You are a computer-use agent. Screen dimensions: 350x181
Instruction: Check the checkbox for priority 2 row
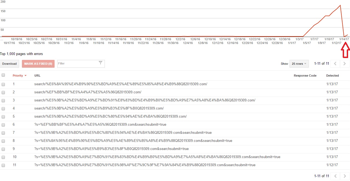click(x=3, y=92)
